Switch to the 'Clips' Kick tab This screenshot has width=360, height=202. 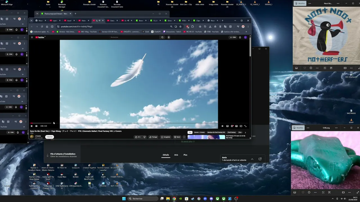(x=198, y=20)
